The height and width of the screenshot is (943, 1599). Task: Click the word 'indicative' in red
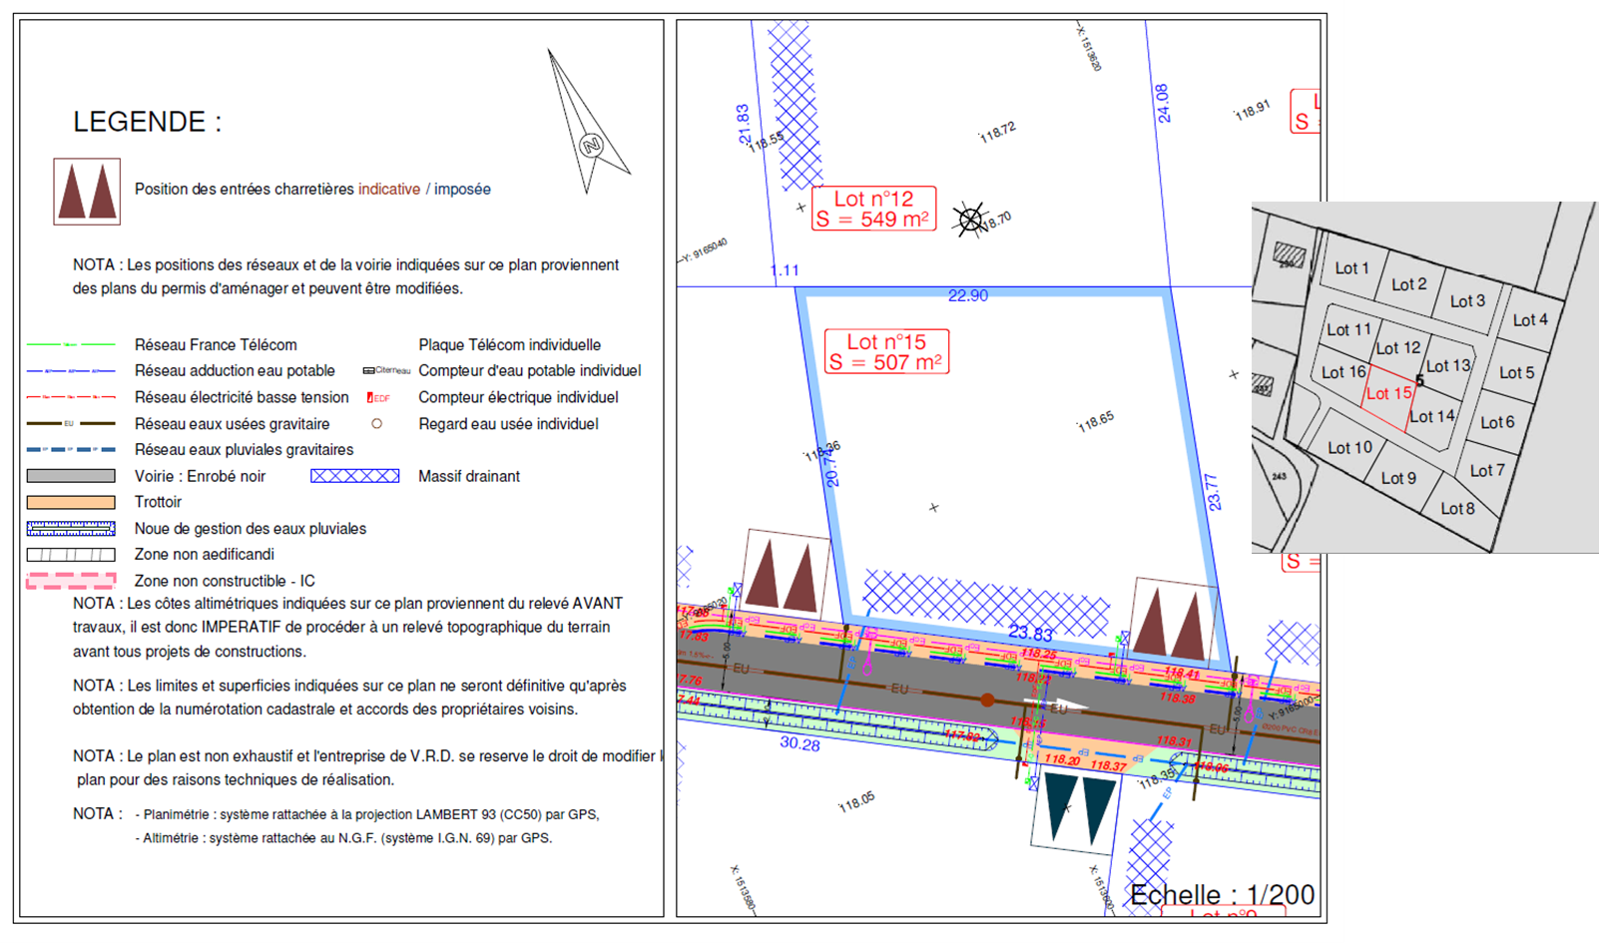point(389,190)
